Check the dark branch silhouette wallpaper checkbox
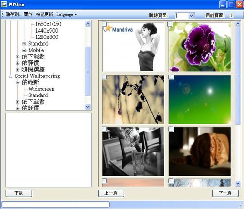The width and height of the screenshot is (244, 209). pos(104,77)
